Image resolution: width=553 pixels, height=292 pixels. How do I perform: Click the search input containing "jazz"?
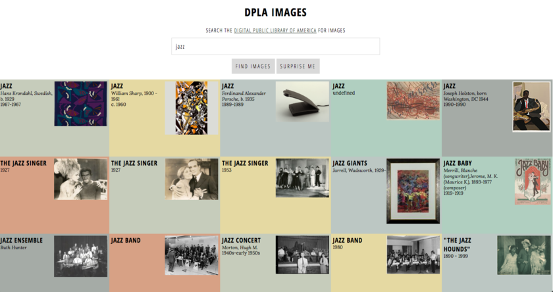tap(275, 46)
